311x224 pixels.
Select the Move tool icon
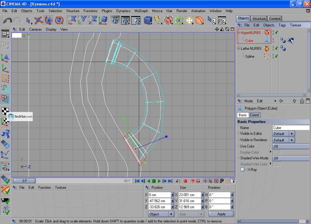point(39,21)
